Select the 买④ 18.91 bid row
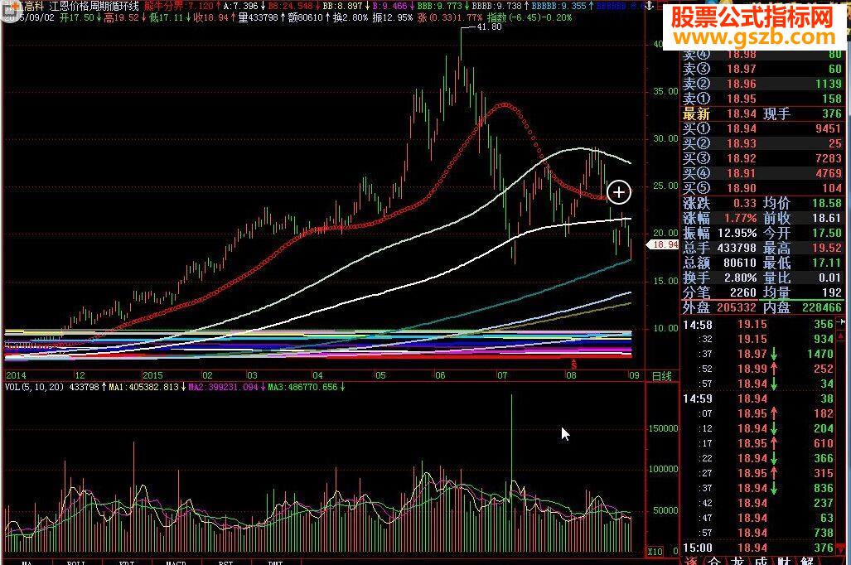The width and height of the screenshot is (851, 565). [x=762, y=173]
